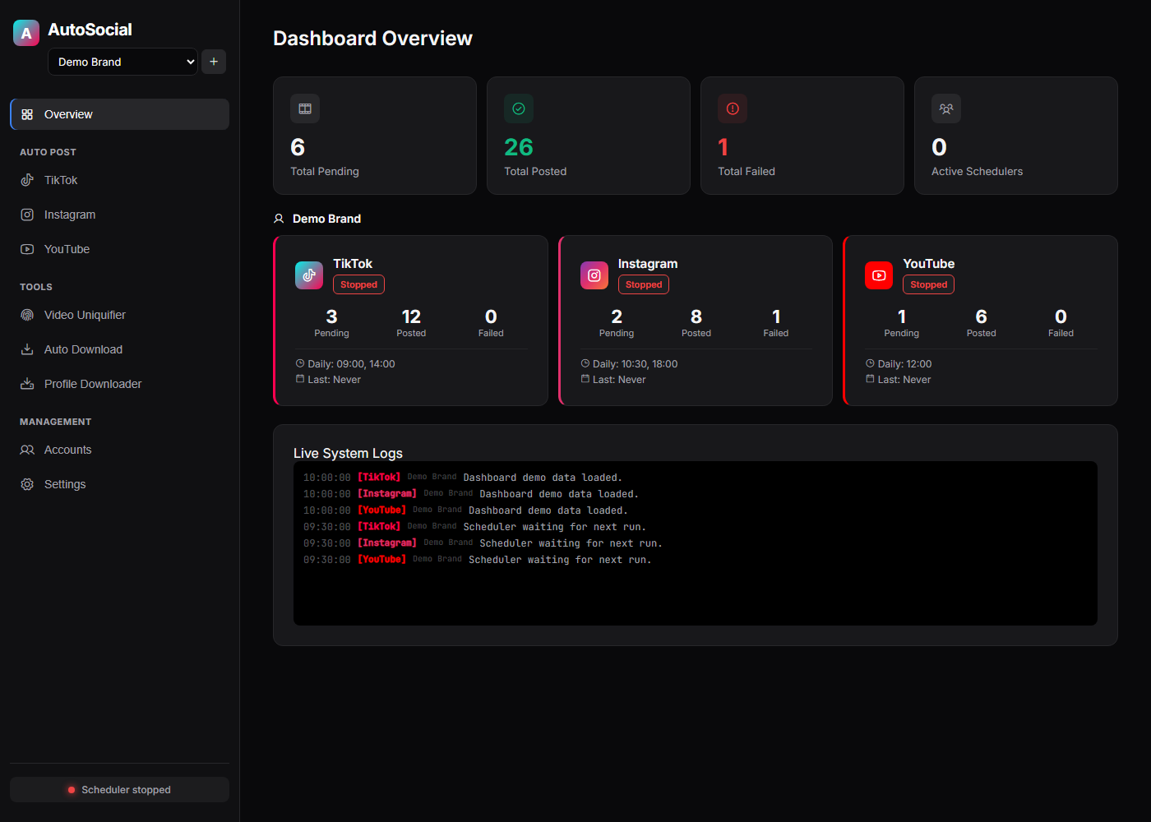Click the Total Pending film icon
1151x822 pixels.
[x=305, y=109]
